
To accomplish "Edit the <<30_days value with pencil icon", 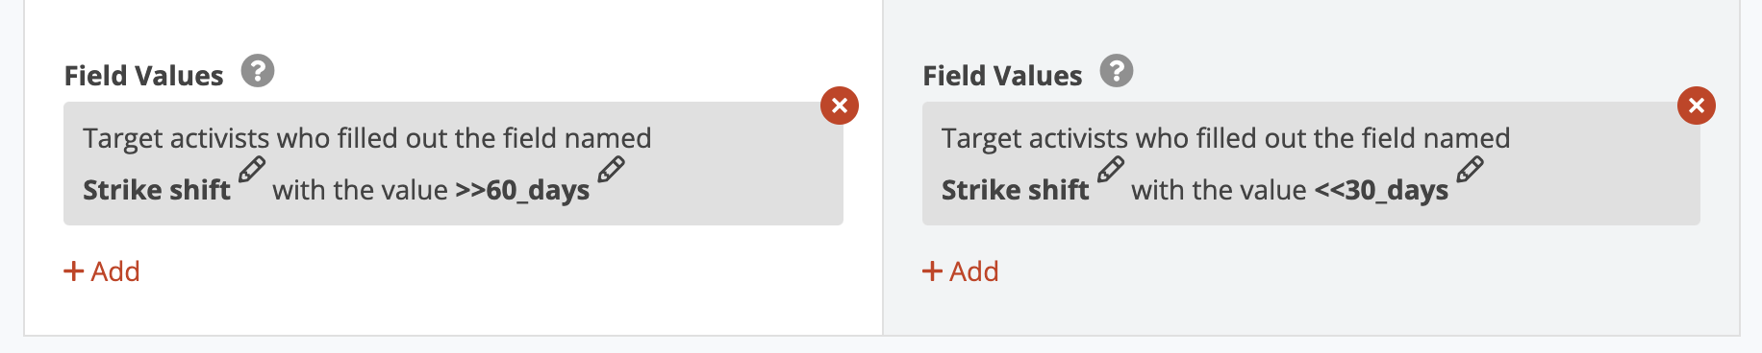I will tap(1470, 170).
